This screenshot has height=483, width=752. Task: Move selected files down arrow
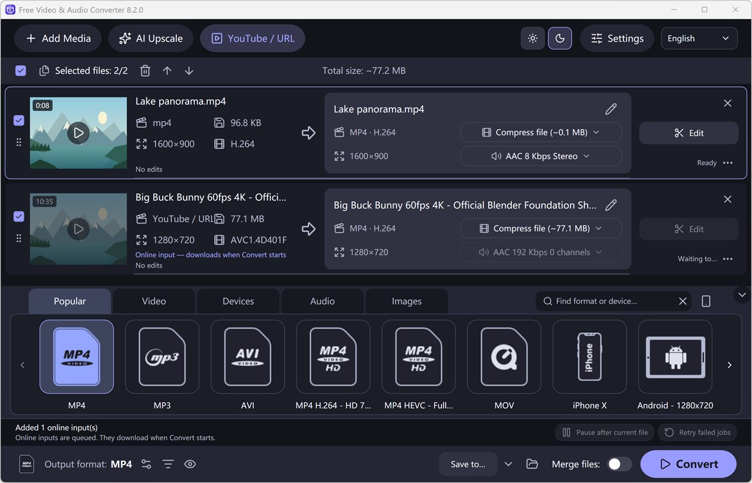click(189, 70)
